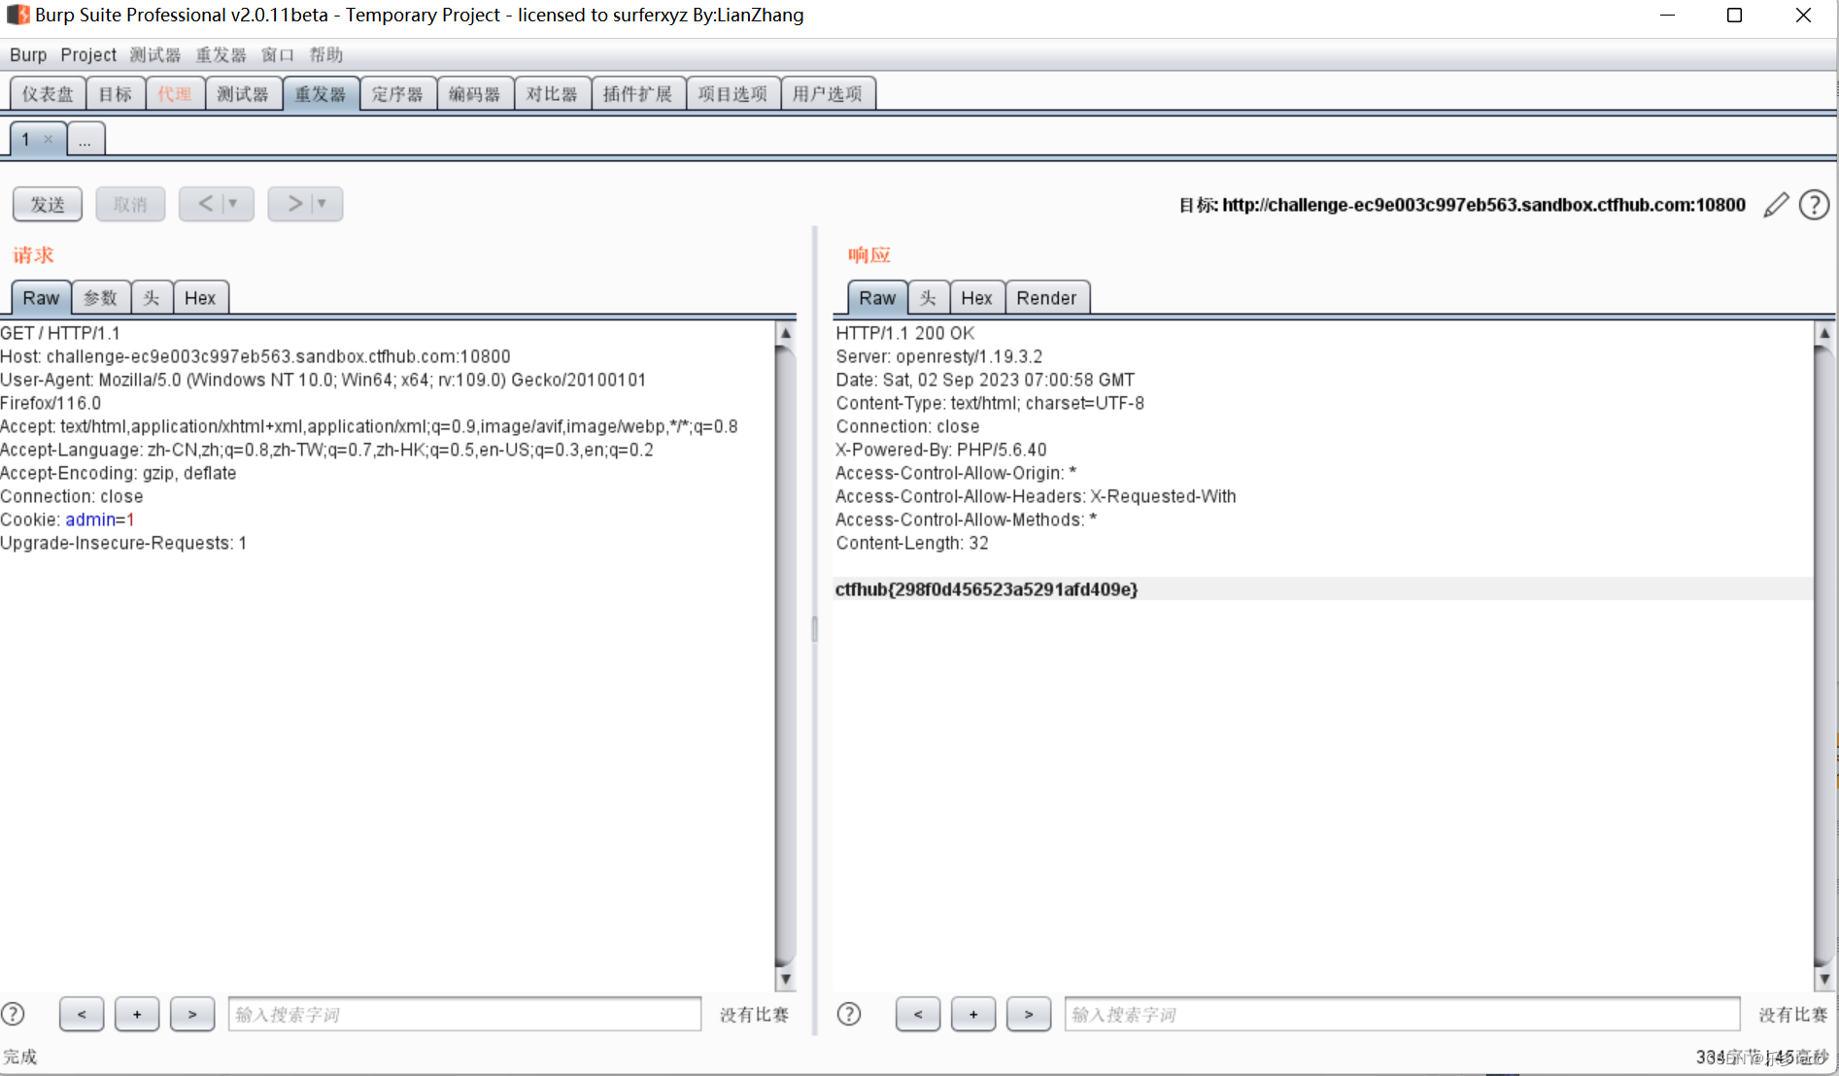Click Burp Suite app logo in title bar

point(17,15)
